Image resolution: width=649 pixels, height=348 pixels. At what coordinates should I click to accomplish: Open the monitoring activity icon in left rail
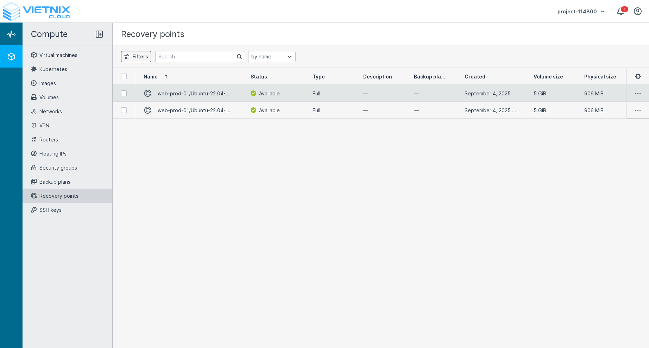click(x=11, y=34)
